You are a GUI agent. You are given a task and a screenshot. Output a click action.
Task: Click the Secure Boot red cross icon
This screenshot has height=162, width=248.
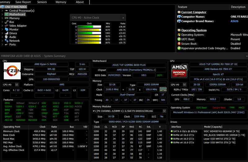click(x=179, y=44)
